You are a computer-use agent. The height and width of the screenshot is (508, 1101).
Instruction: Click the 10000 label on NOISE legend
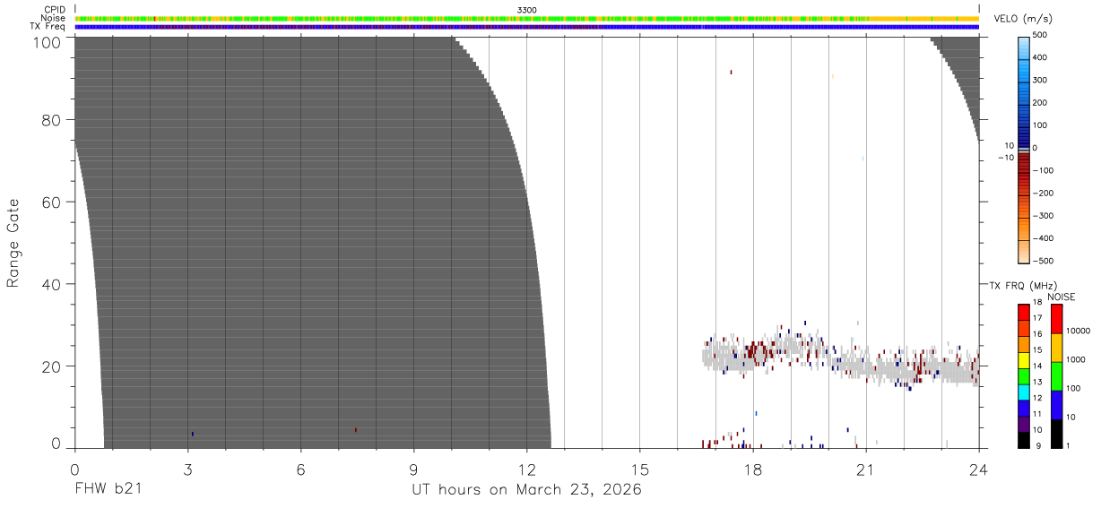click(x=1077, y=331)
